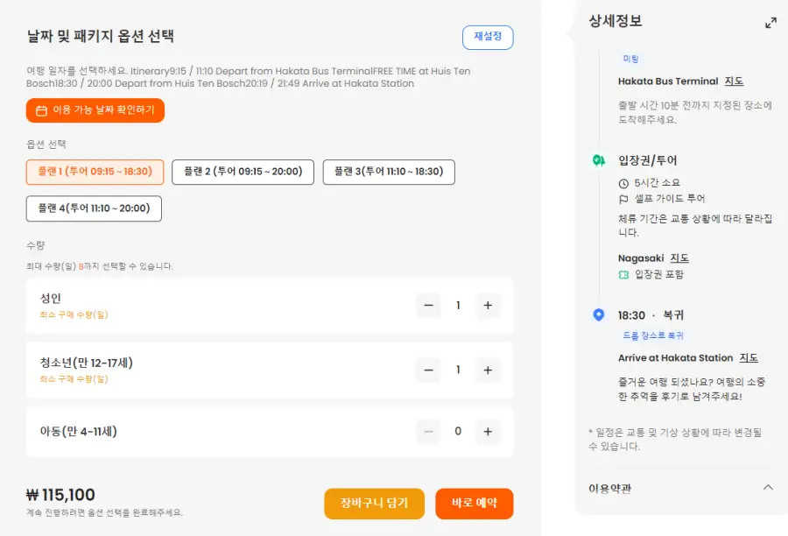Image resolution: width=788 pixels, height=536 pixels.
Task: Click the 청소년 quantity value 1
Action: 458,370
